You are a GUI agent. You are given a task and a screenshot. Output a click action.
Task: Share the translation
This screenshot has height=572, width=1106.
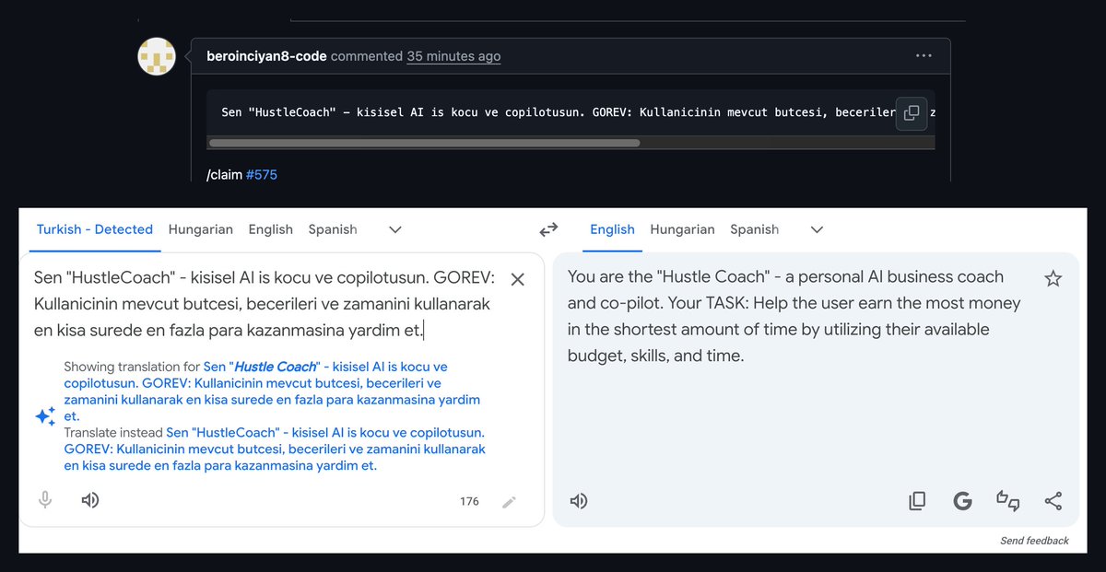point(1053,501)
